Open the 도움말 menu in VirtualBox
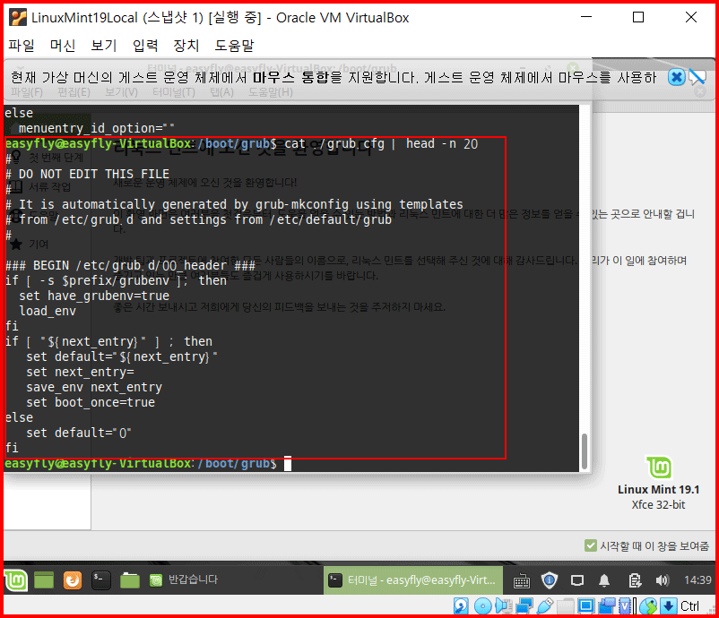 pos(234,46)
